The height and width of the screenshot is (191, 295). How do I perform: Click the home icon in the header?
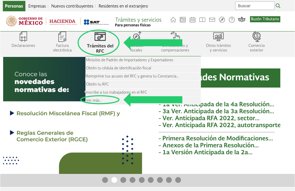173,19
